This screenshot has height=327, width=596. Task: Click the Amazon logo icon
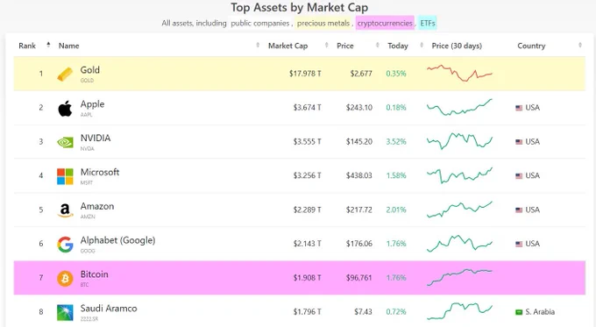click(65, 210)
